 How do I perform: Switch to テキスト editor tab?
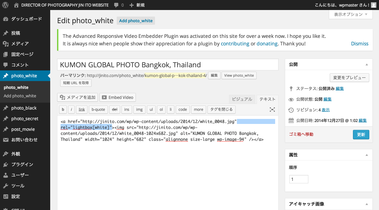click(267, 99)
